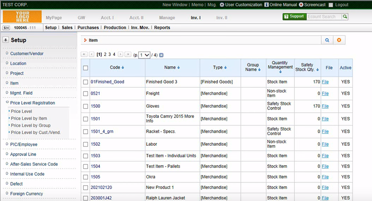The image size is (372, 201).
Task: Collapse the Price Level Registration section
Action: [x=32, y=103]
